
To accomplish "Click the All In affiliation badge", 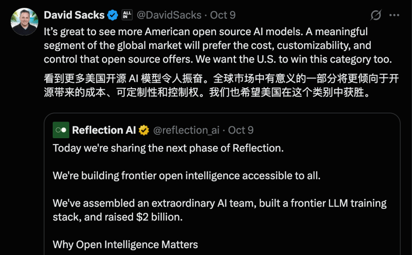I will tap(127, 15).
